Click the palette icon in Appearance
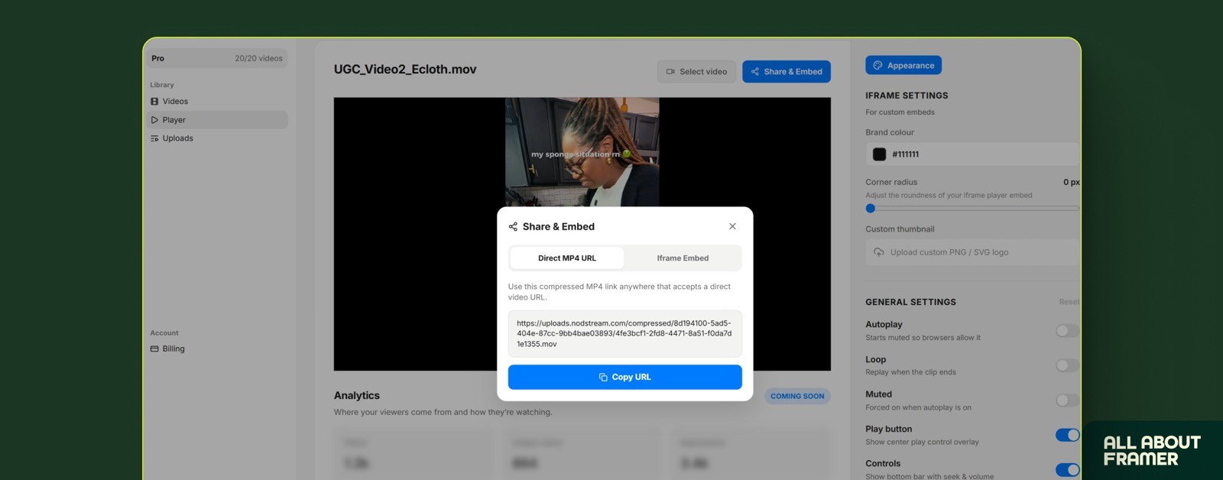The image size is (1223, 480). point(878,66)
